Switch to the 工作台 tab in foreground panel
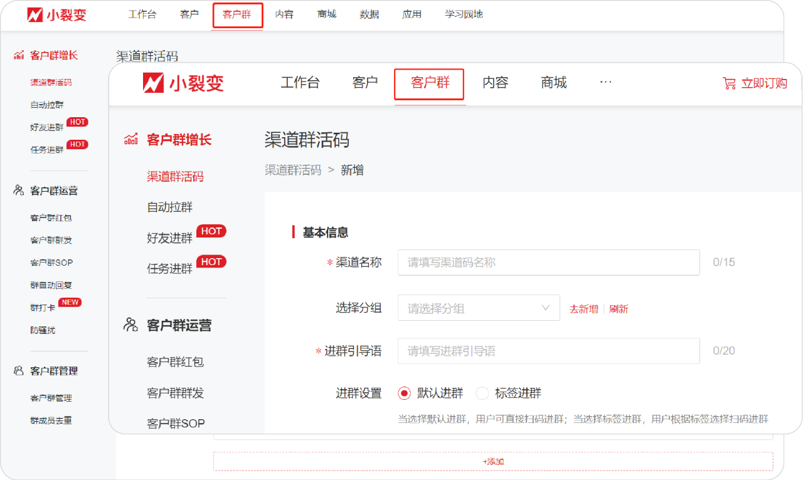 300,83
